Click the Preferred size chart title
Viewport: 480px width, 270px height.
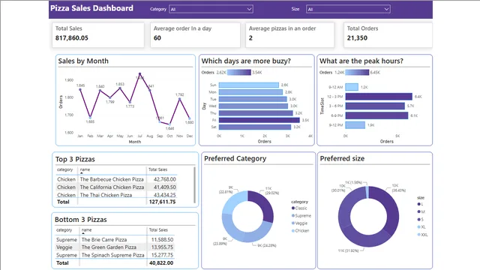click(342, 158)
